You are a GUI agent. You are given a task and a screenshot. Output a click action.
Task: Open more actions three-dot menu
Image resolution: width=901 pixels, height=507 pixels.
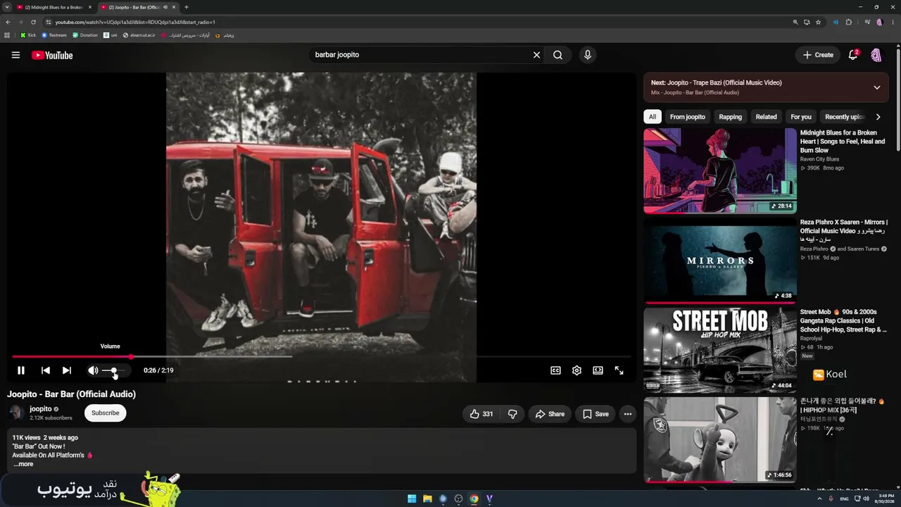628,414
